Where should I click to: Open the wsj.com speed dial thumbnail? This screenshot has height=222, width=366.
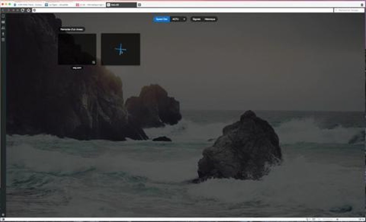77,49
